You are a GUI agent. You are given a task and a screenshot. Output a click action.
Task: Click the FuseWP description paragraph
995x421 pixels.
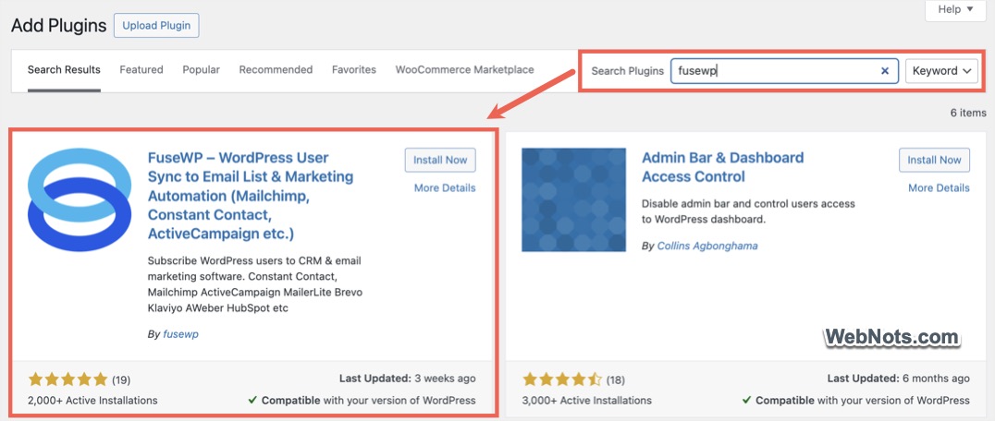click(x=255, y=285)
